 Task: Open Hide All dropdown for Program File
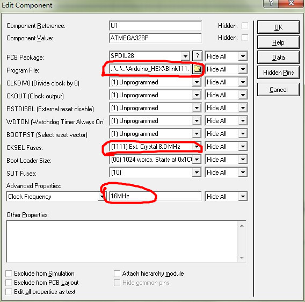[243, 69]
